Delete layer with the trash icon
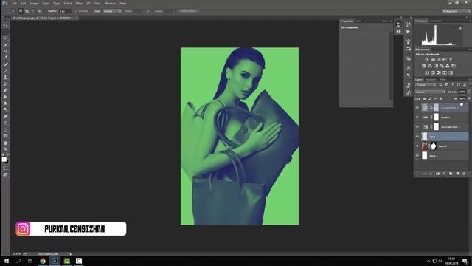This screenshot has height=266, width=472. pos(464,174)
